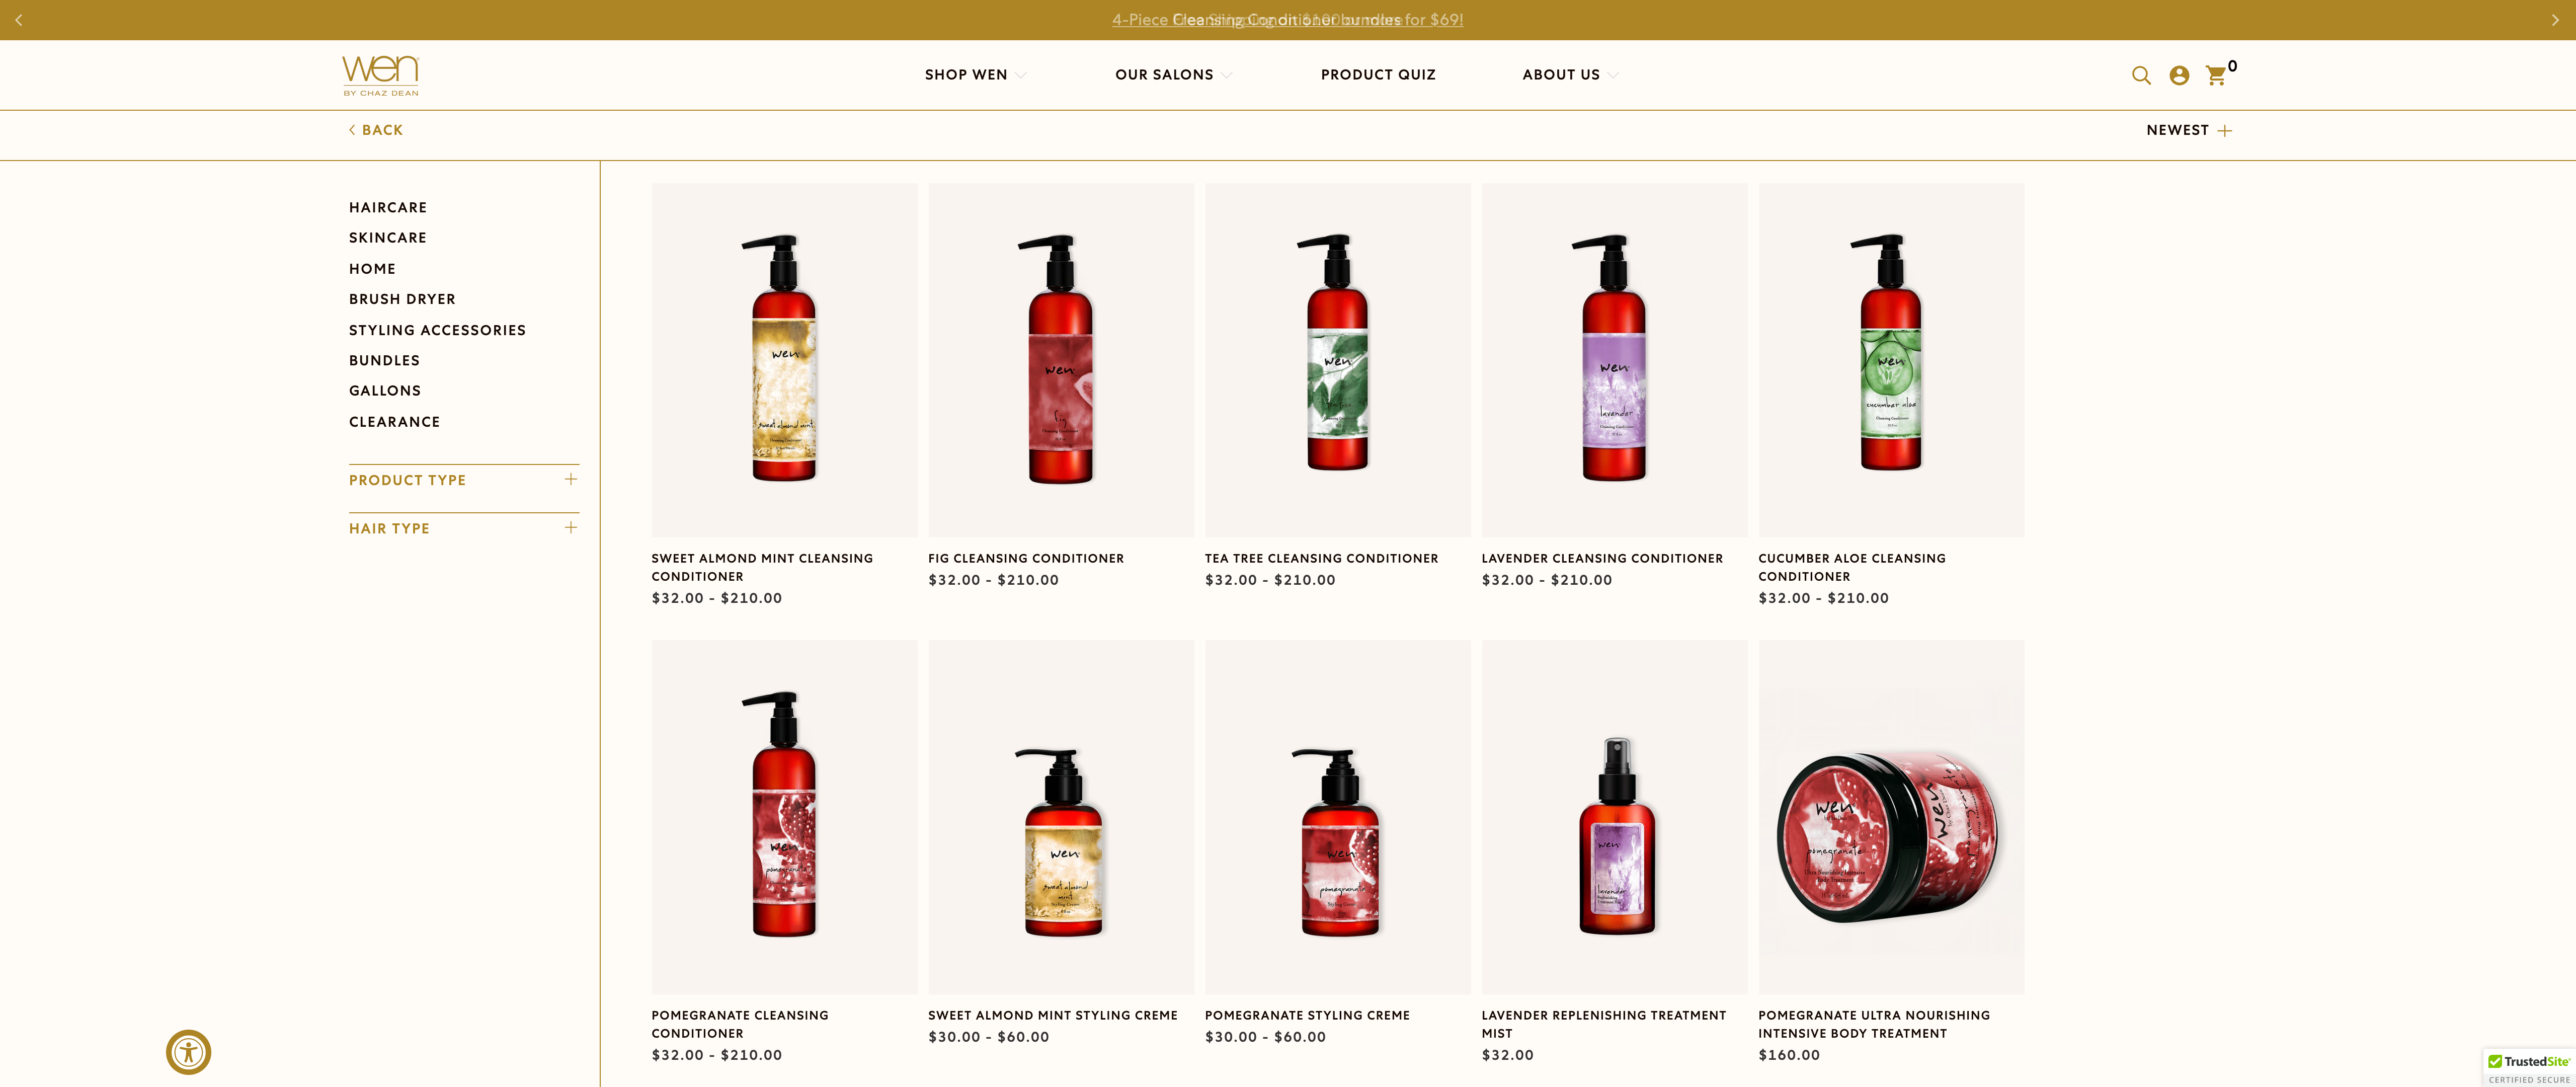Open Pomegranate Ultra Nourishing Body Treatment image
This screenshot has height=1087, width=2576.
tap(1891, 817)
